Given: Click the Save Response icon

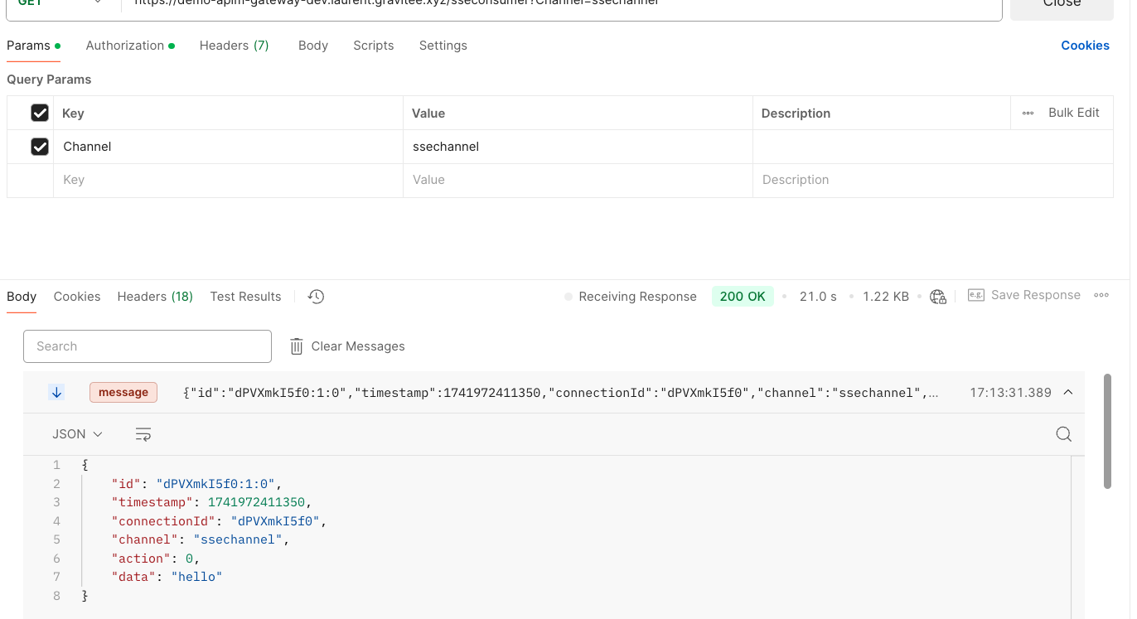Looking at the screenshot, I should (x=976, y=296).
